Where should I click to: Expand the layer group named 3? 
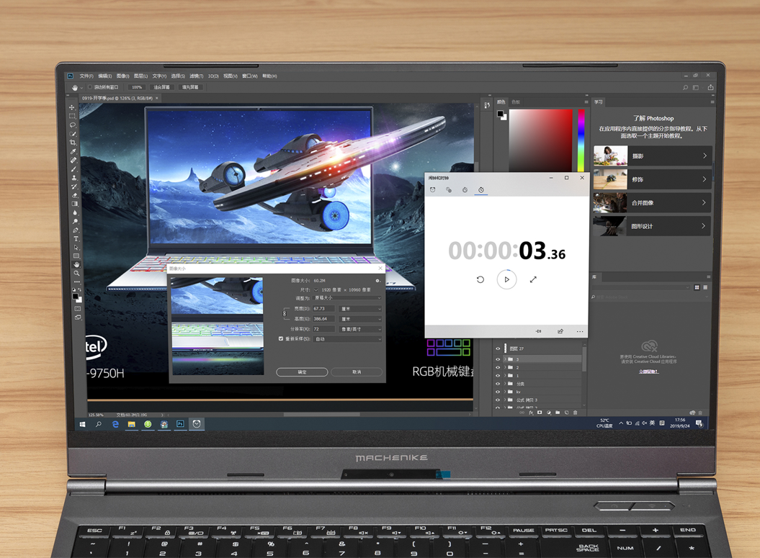[x=504, y=359]
